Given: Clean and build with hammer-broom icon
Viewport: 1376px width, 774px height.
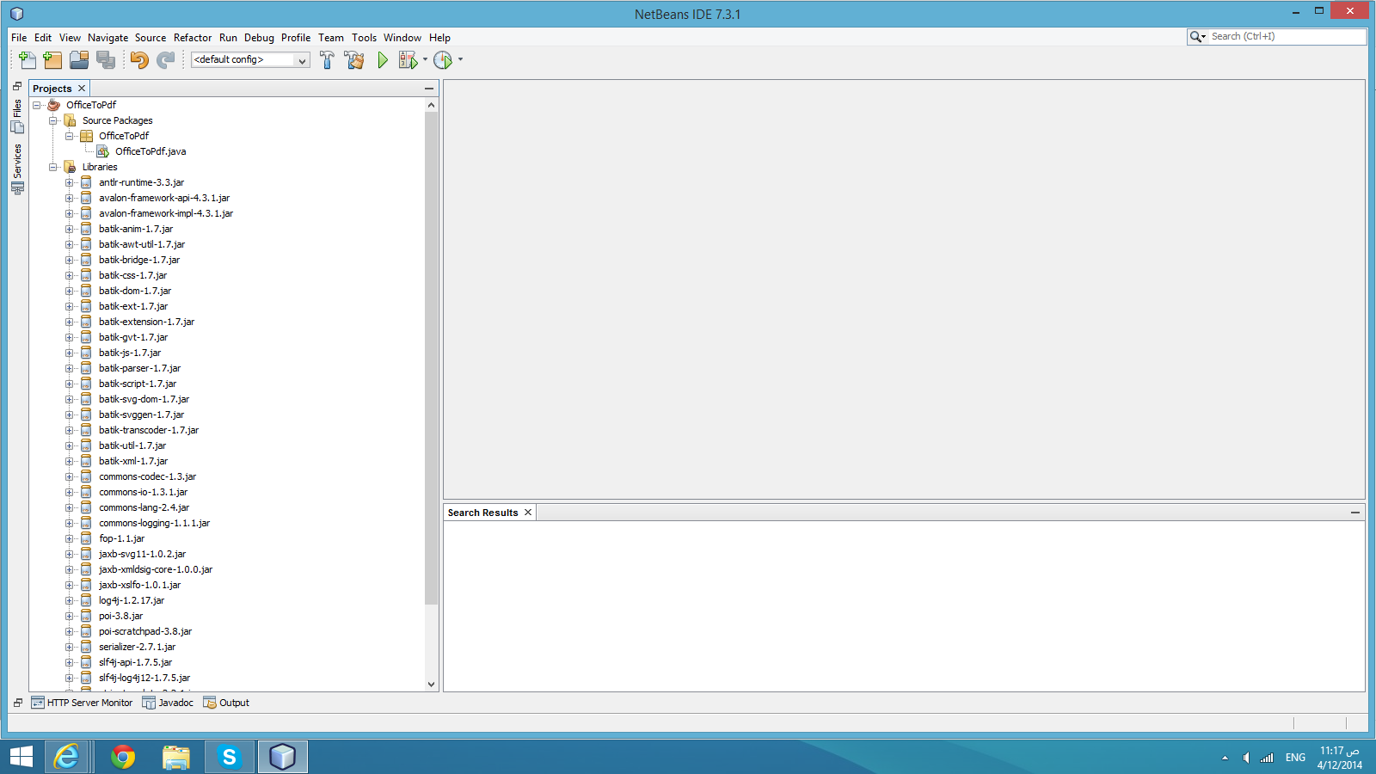Looking at the screenshot, I should pyautogui.click(x=353, y=59).
